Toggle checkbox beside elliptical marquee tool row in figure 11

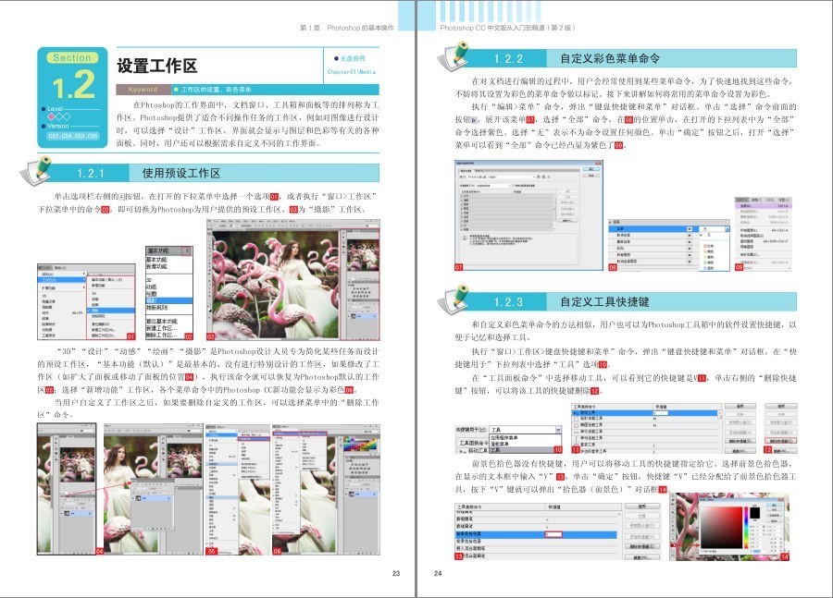tap(577, 425)
